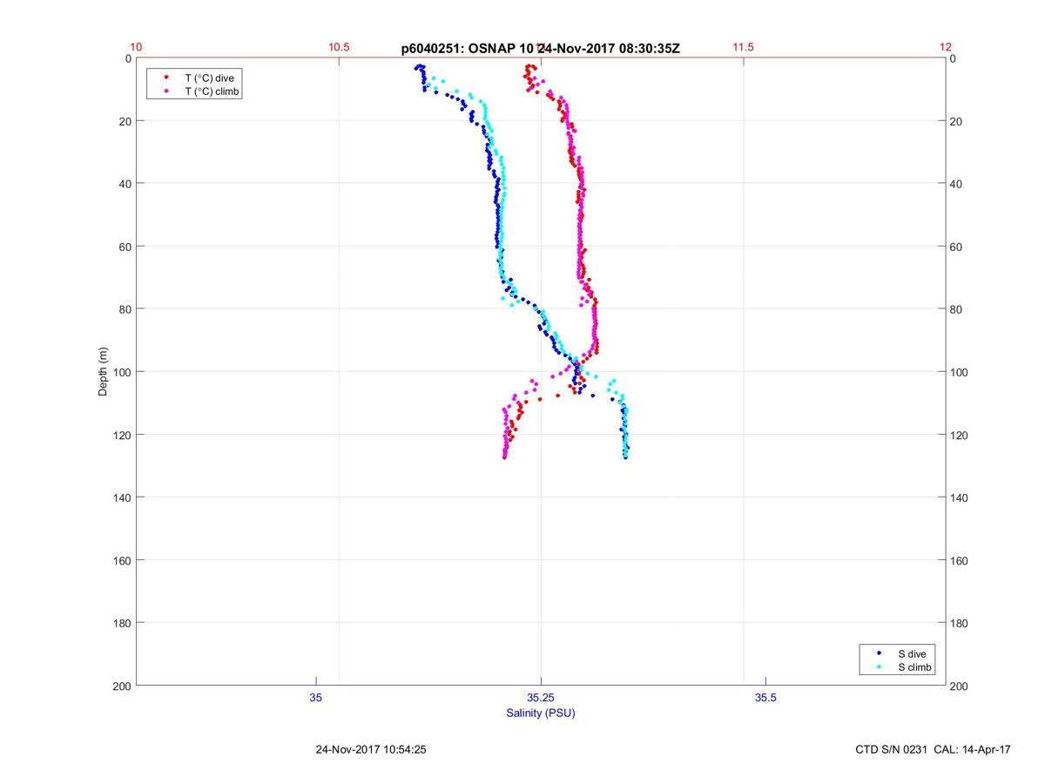
Task: Click the 'Depth (m)' y-axis label
Action: [x=103, y=372]
